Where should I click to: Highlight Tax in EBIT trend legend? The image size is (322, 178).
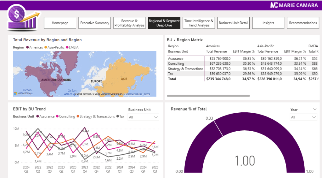coord(118,116)
